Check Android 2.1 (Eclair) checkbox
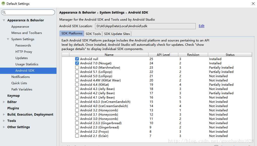Screen dimensions: 257x146 click(x=77, y=136)
